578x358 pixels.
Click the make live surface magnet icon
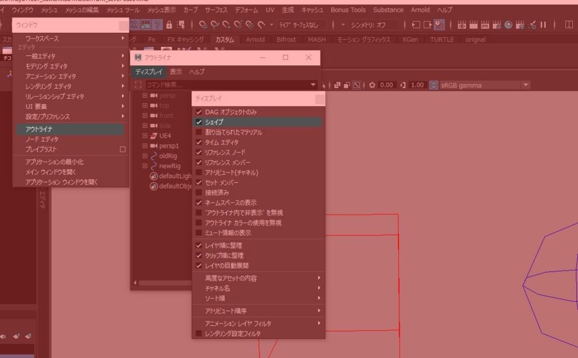point(261,25)
